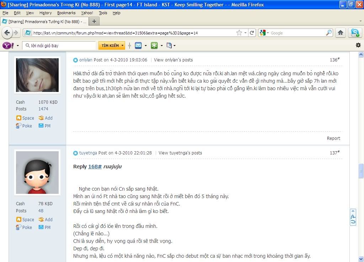Open the dropdown next to mail icon
The image size is (364, 262).
point(146,46)
